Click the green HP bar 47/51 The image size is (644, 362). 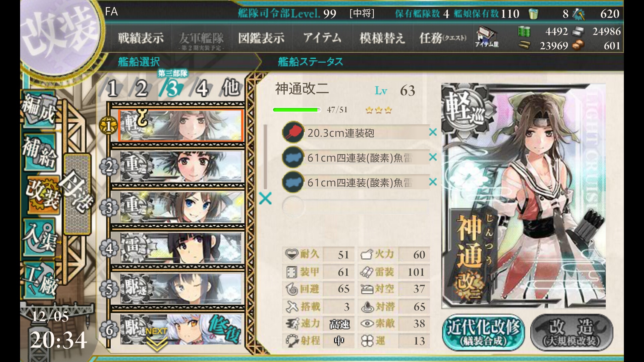point(297,110)
